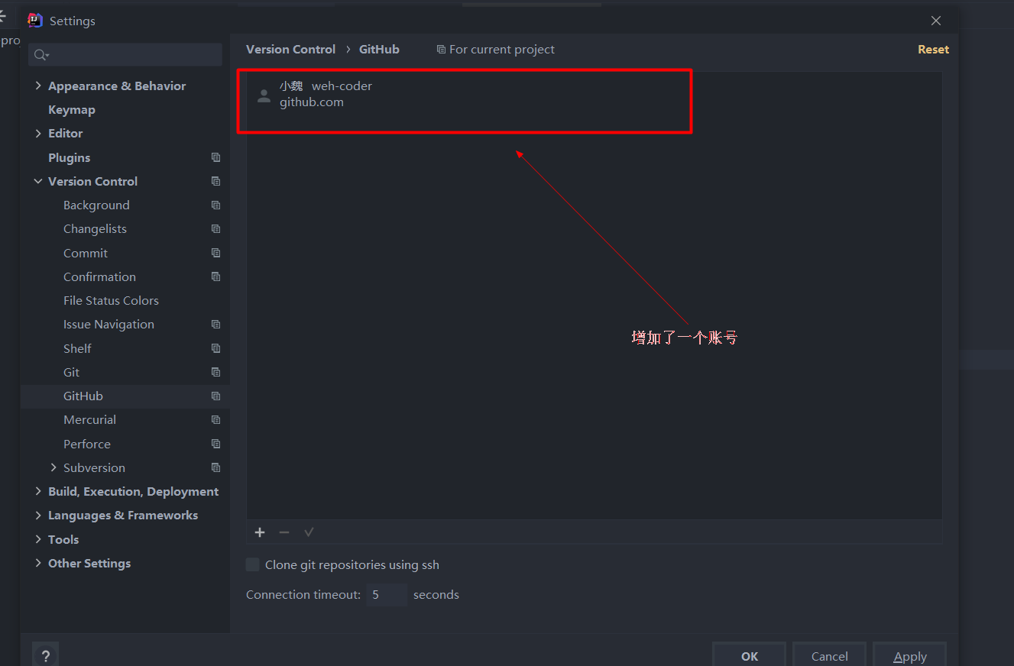Click the icon next to For current project
The image size is (1014, 666).
(x=441, y=50)
